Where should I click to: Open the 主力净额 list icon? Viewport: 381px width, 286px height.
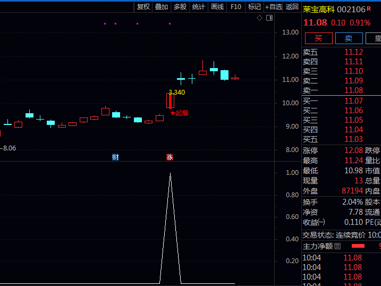point(337,246)
